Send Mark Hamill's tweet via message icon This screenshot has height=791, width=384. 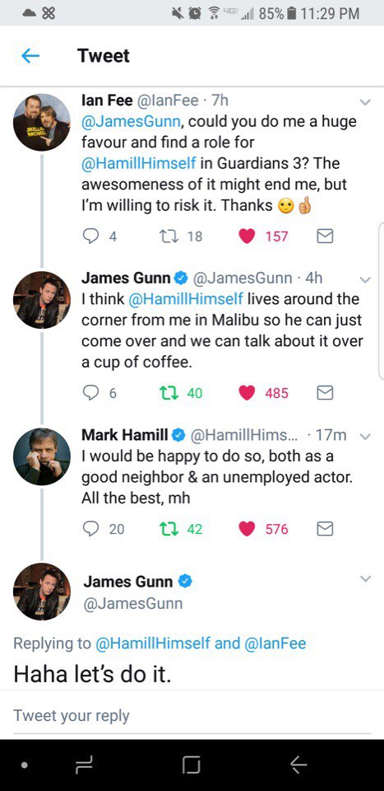coord(325,528)
